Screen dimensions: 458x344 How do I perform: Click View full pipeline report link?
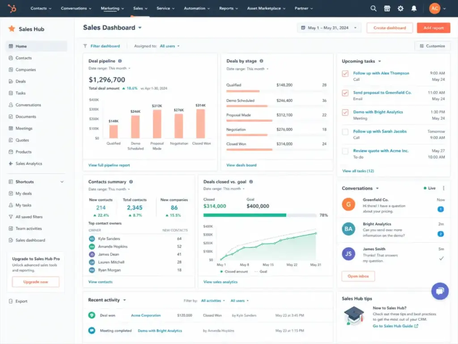[109, 165]
